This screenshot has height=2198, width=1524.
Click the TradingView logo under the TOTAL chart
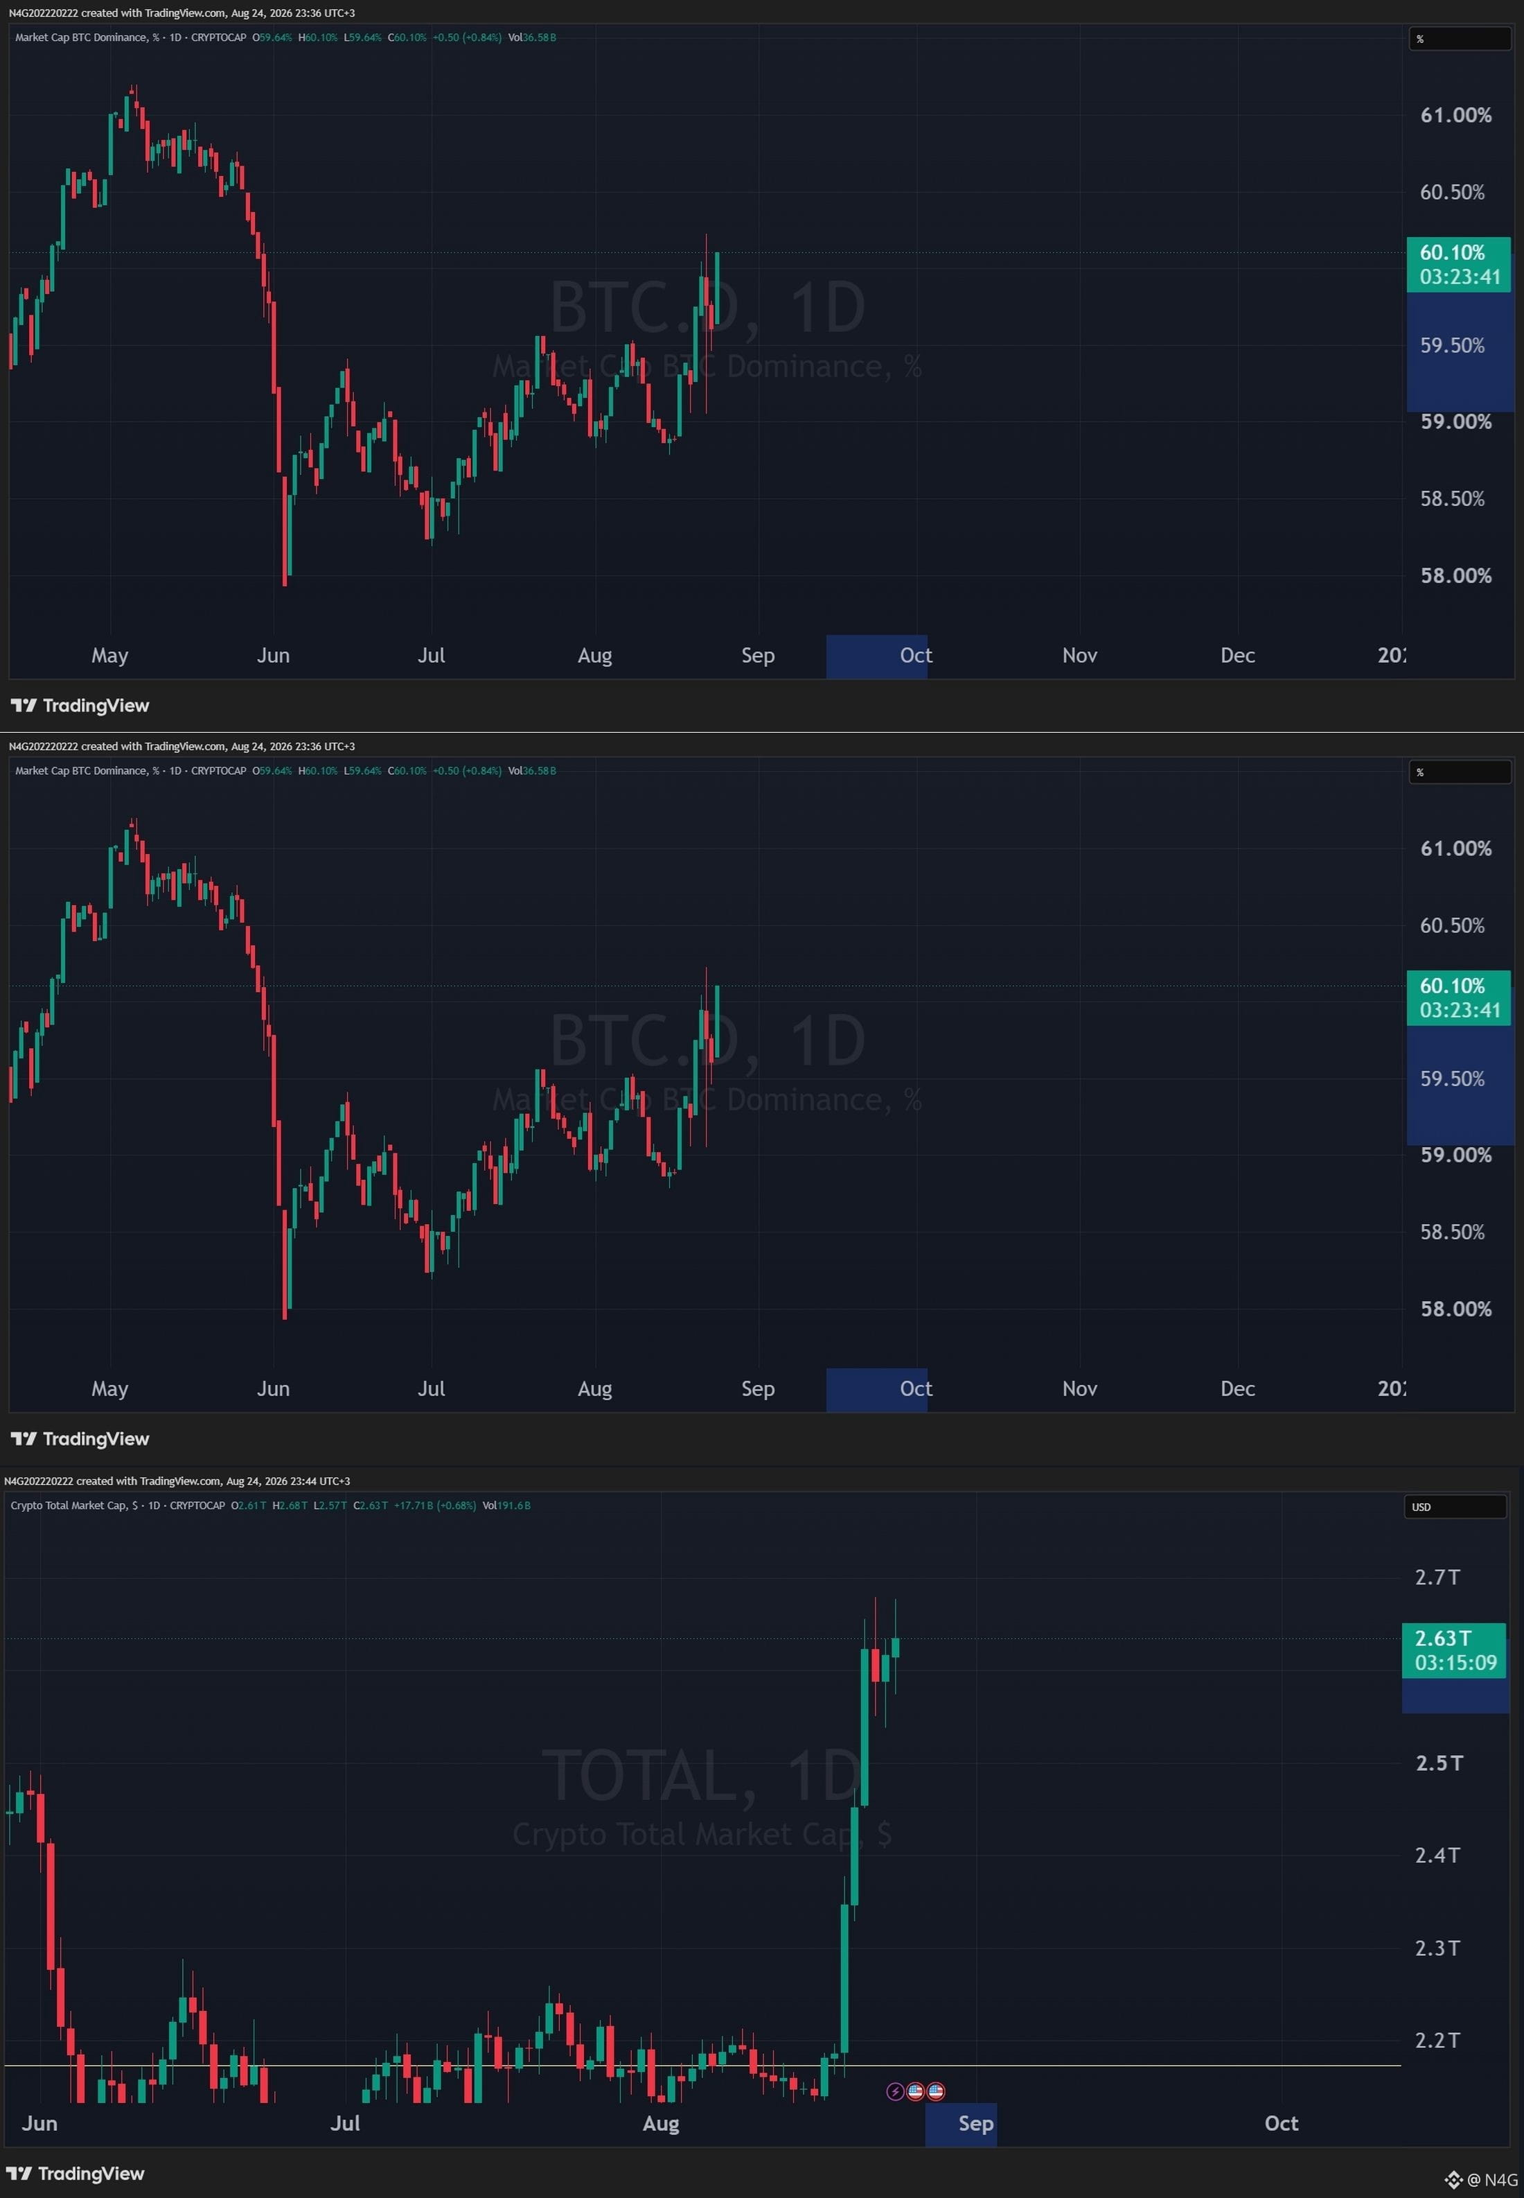76,2173
